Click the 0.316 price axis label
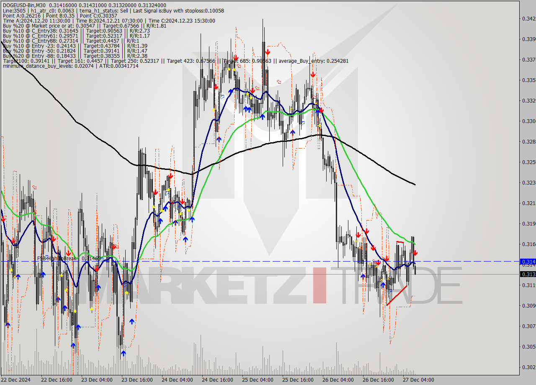The height and width of the screenshot is (385, 536). point(528,244)
